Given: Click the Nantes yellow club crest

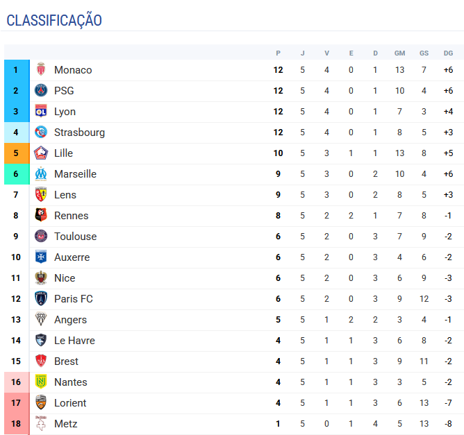Looking at the screenshot, I should tap(41, 382).
